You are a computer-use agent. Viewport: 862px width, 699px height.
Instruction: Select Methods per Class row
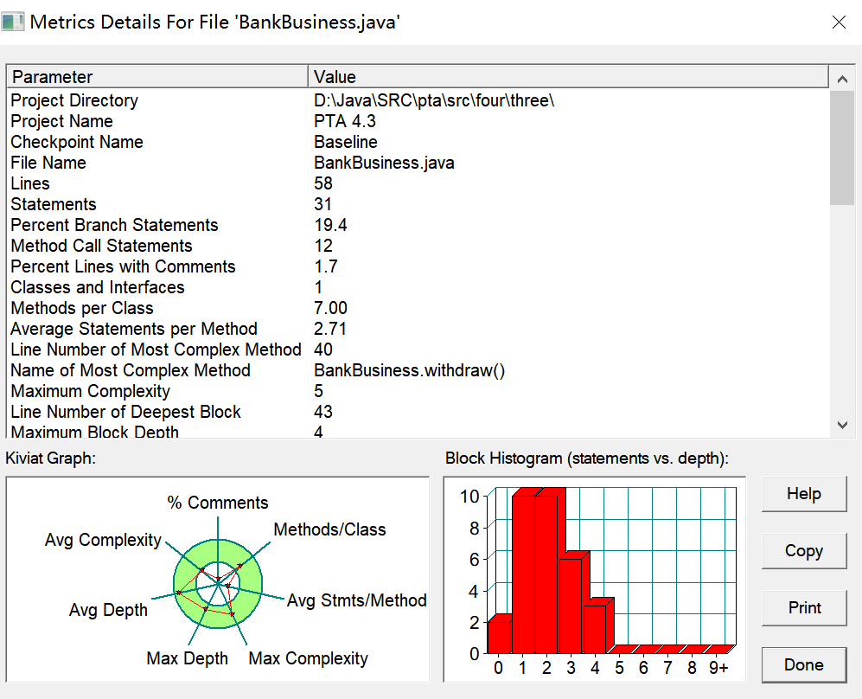tap(418, 309)
